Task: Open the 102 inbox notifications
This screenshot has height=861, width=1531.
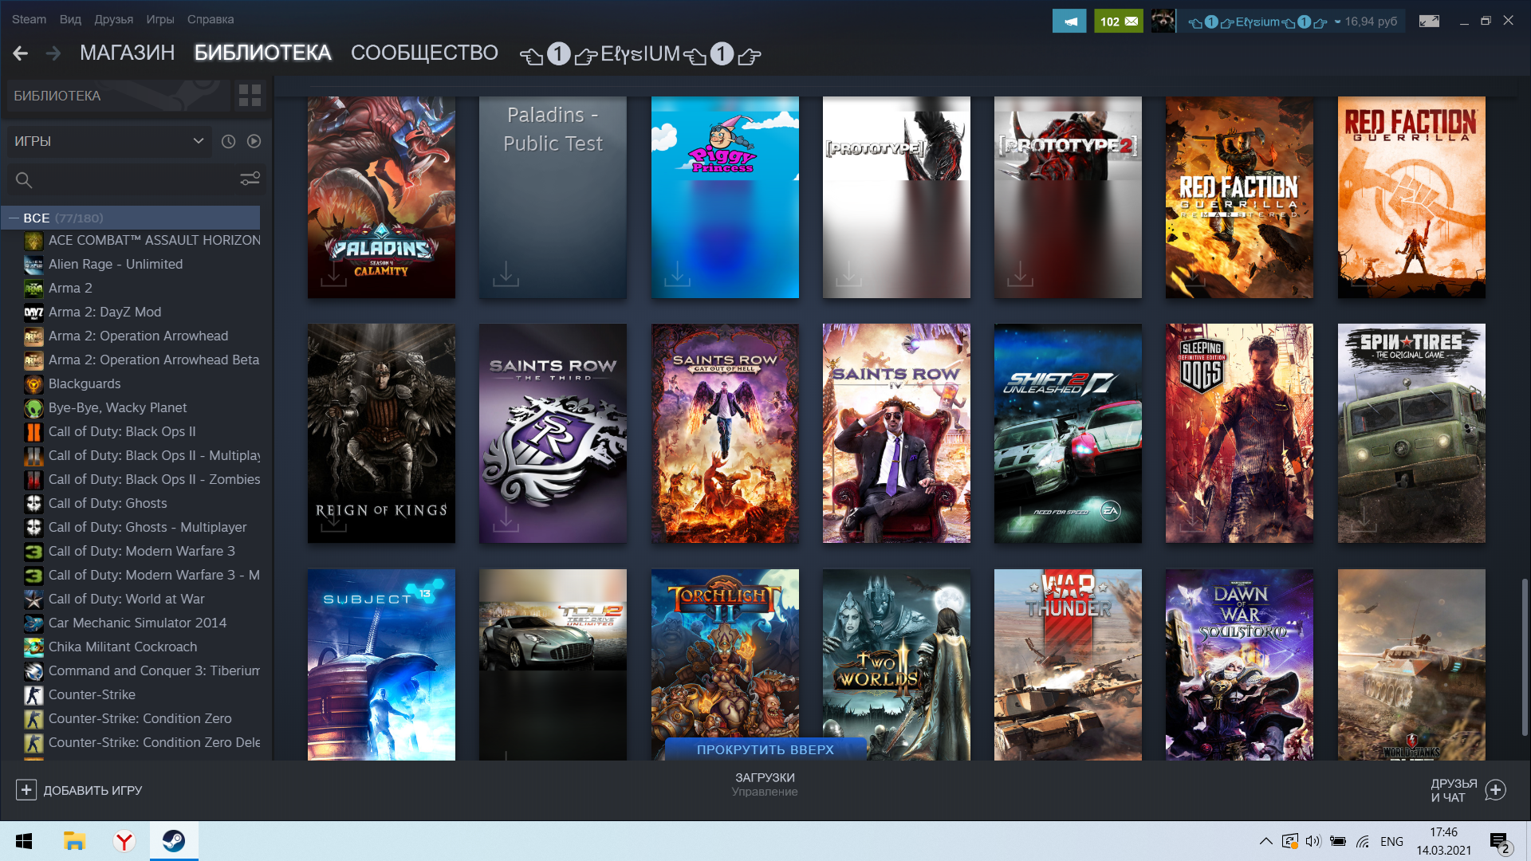Action: coord(1119,21)
